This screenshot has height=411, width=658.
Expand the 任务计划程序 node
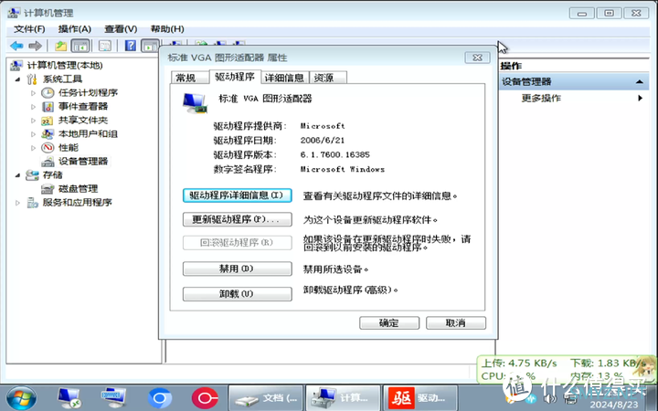tap(33, 93)
